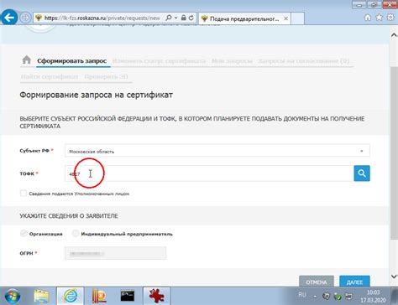Click the 'Формирование запроса на сертификат' heading
This screenshot has width=398, height=305.
click(x=96, y=95)
